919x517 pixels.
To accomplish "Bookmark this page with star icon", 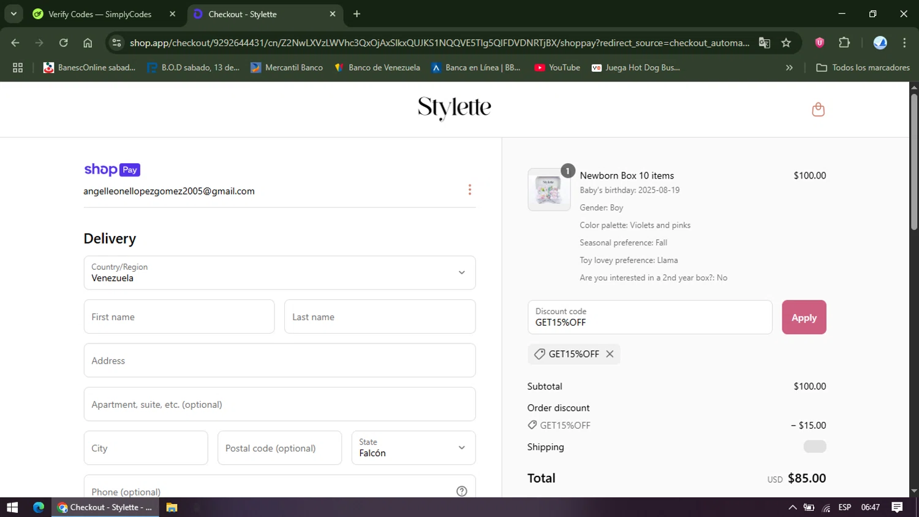I will (786, 43).
